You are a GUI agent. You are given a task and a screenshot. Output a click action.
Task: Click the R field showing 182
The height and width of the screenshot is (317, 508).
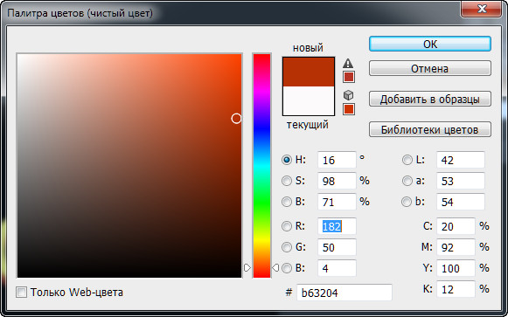tap(337, 226)
